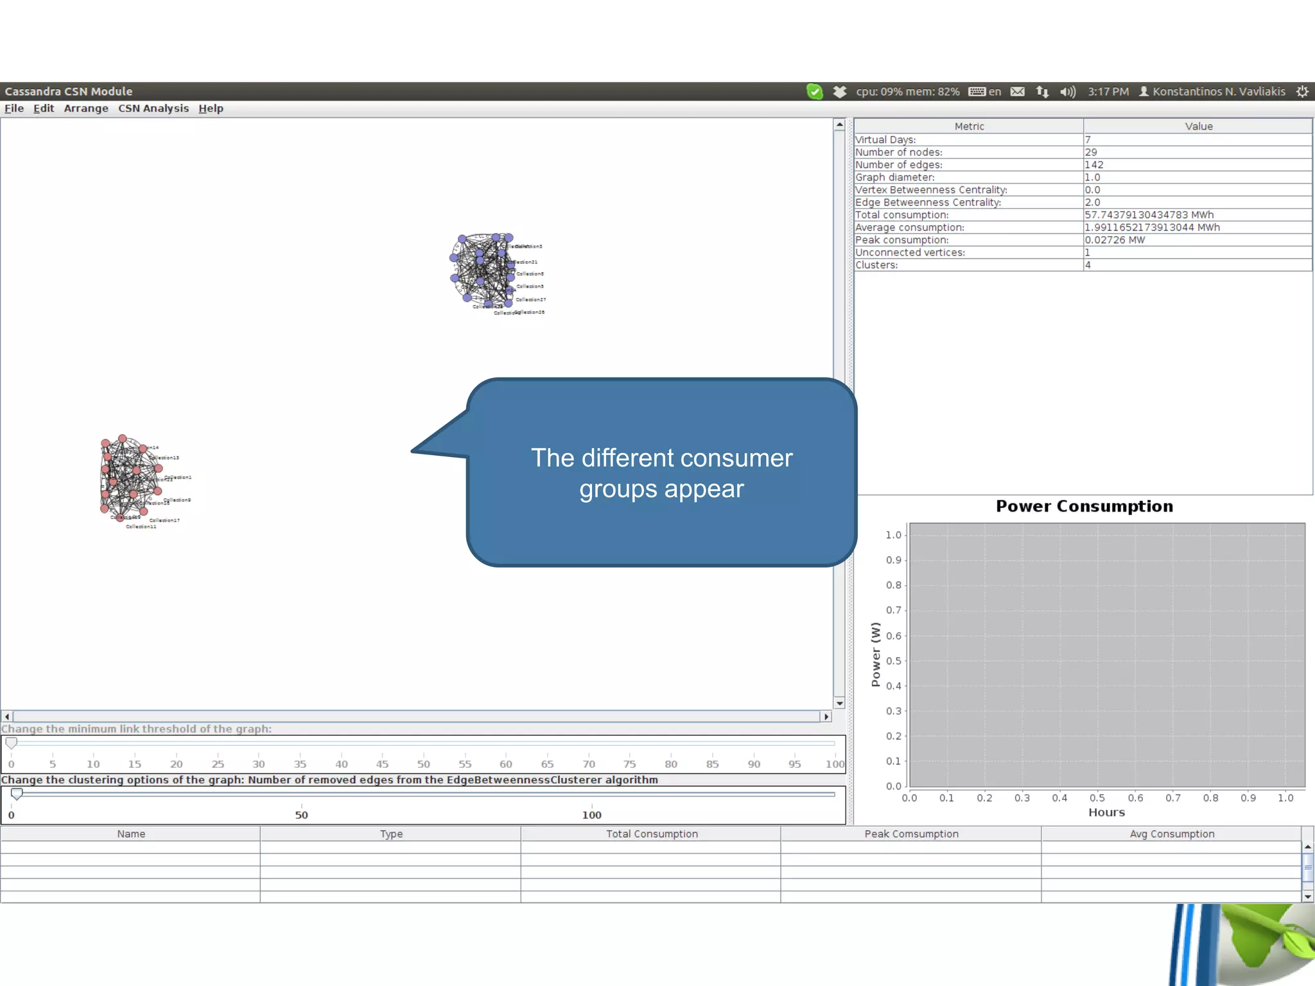1315x986 pixels.
Task: Click the system gear power icon
Action: click(x=1302, y=92)
